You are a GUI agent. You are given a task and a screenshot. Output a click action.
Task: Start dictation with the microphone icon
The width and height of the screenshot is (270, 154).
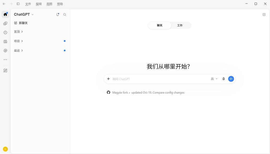click(224, 79)
